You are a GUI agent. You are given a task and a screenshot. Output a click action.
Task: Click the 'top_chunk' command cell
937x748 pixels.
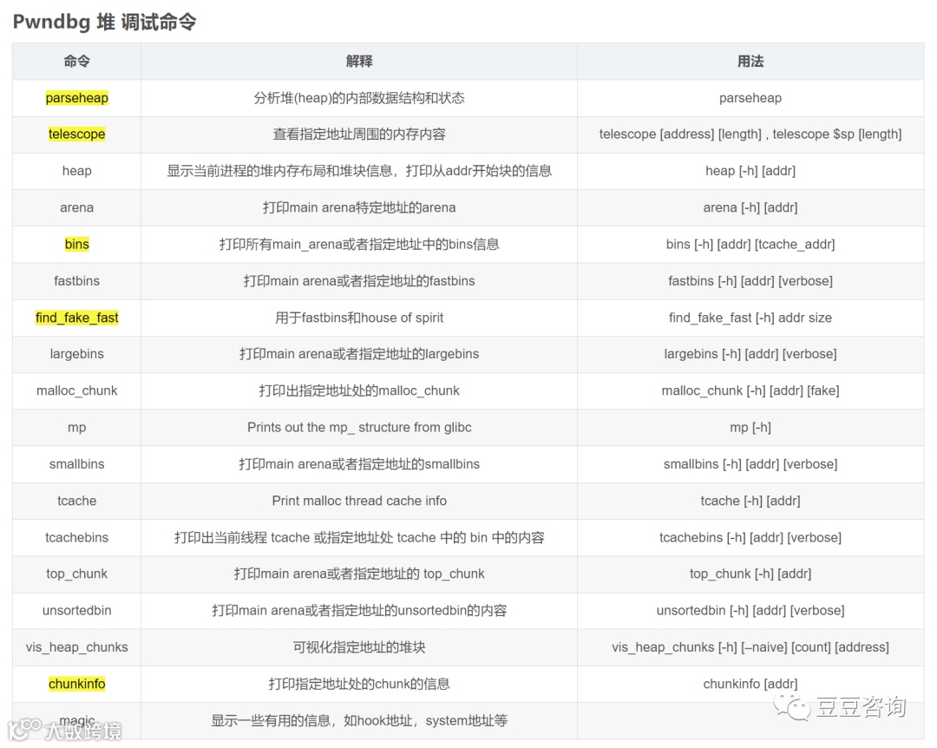click(76, 574)
